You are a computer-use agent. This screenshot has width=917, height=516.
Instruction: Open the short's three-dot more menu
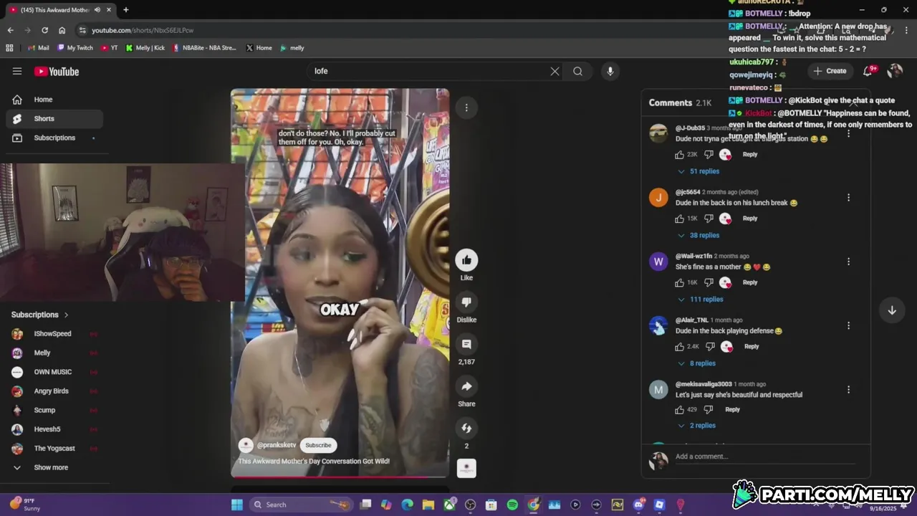(466, 107)
